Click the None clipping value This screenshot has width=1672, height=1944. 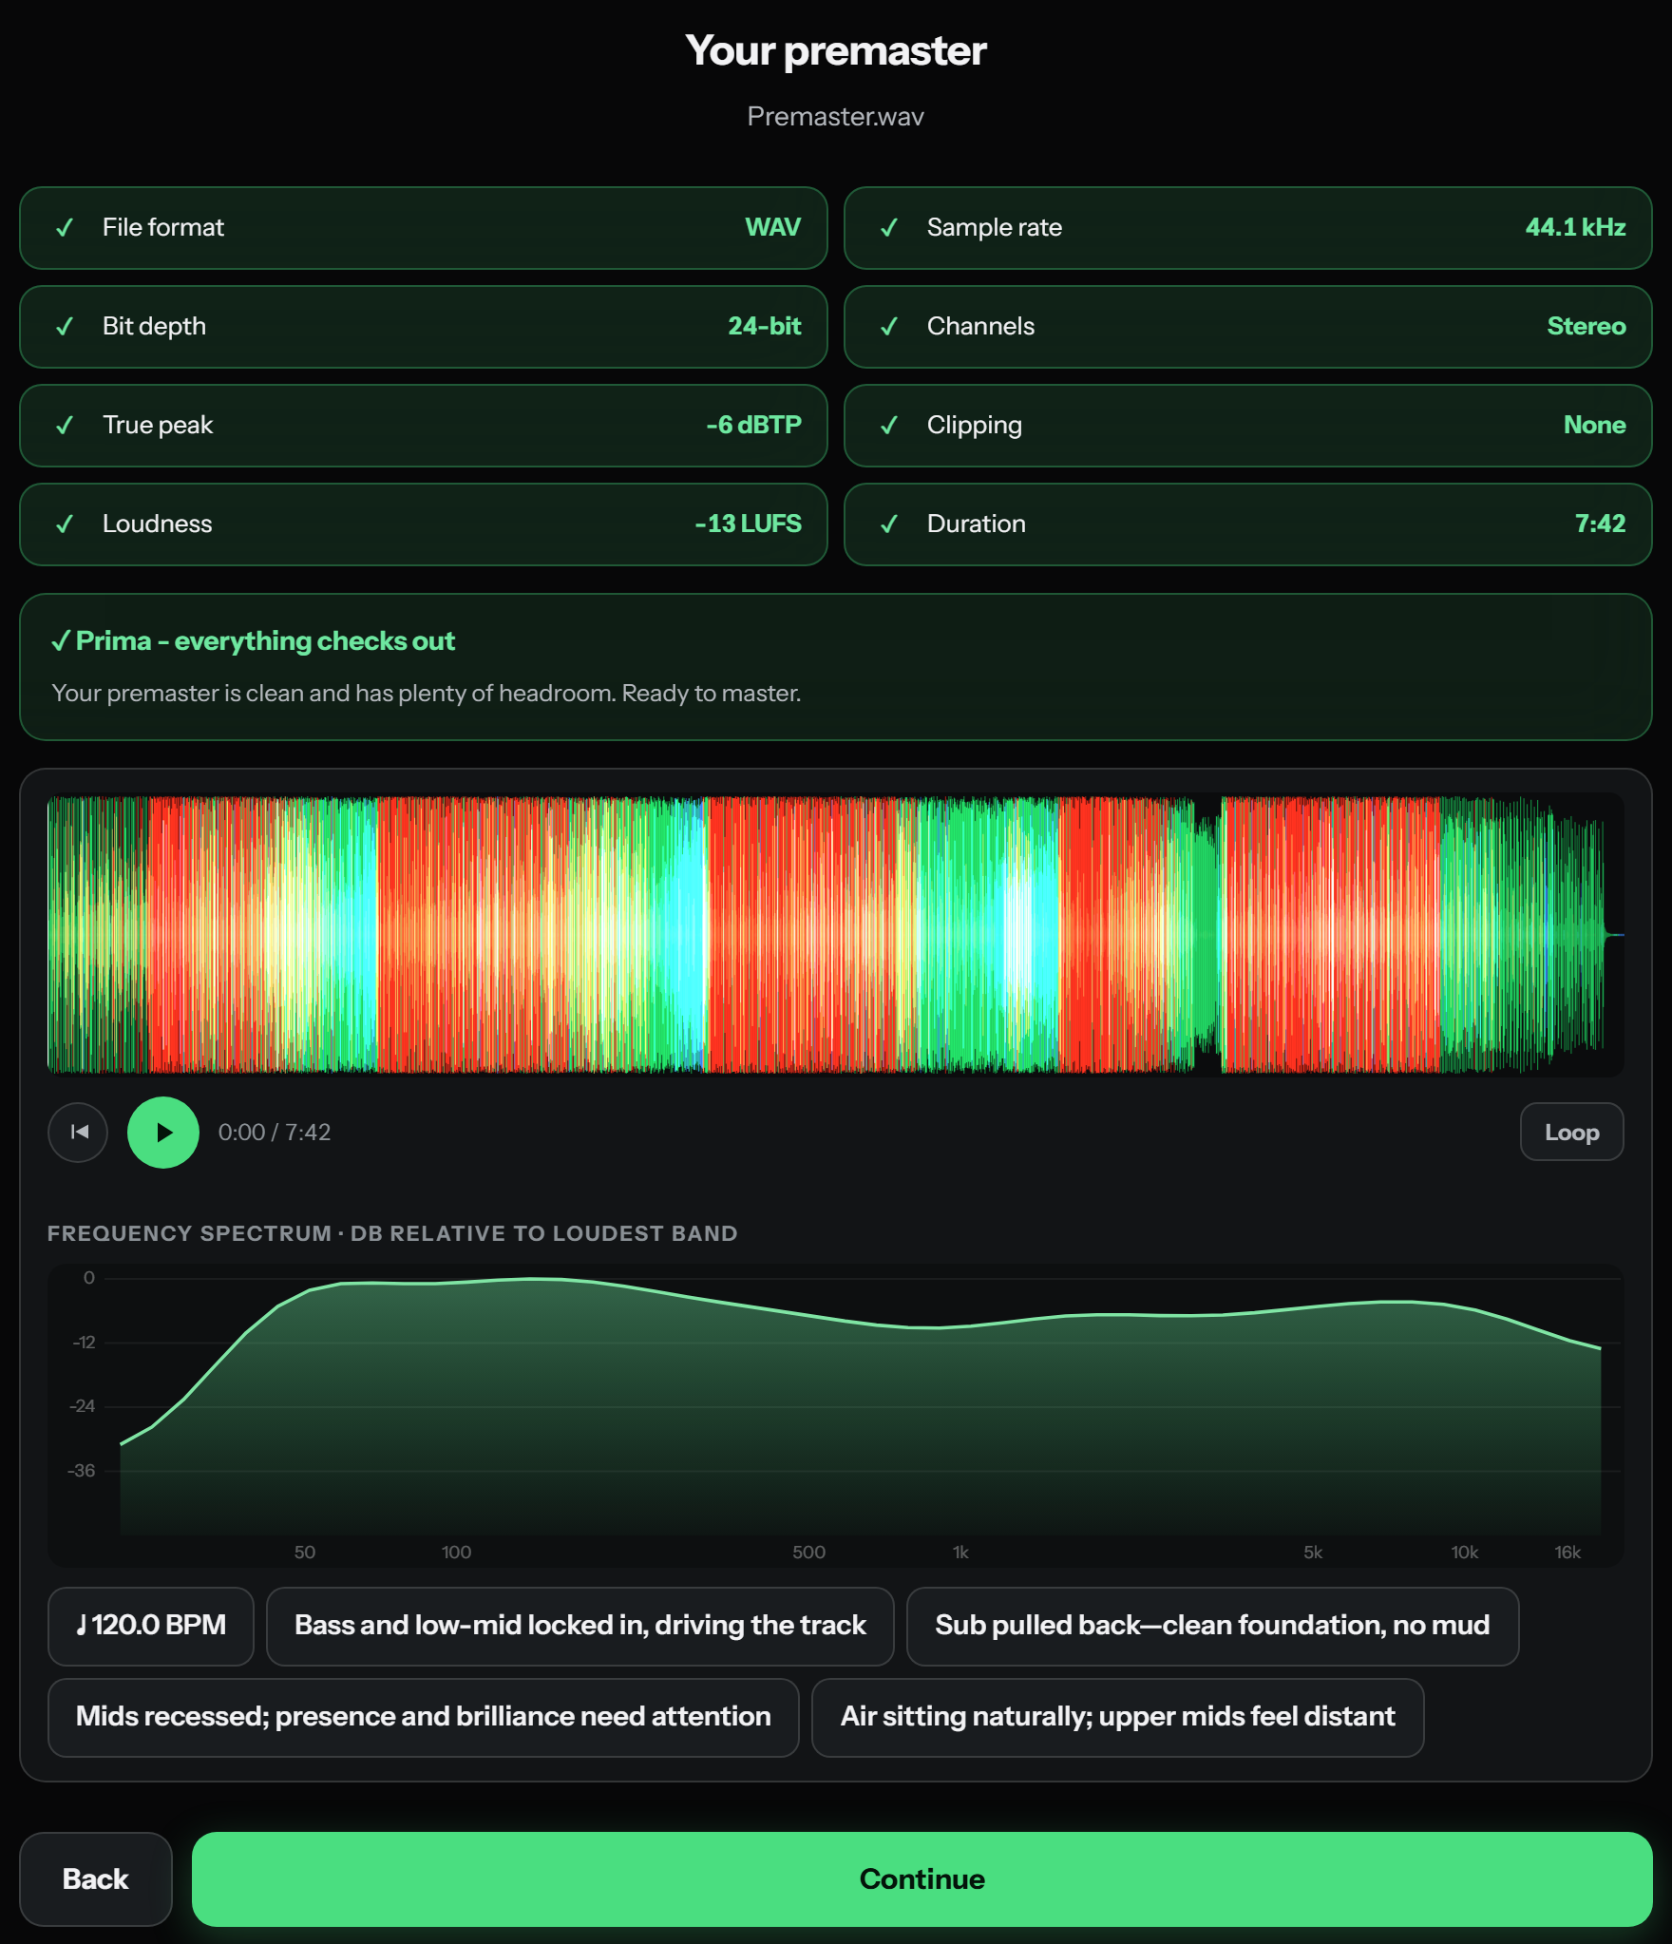[x=1594, y=425]
